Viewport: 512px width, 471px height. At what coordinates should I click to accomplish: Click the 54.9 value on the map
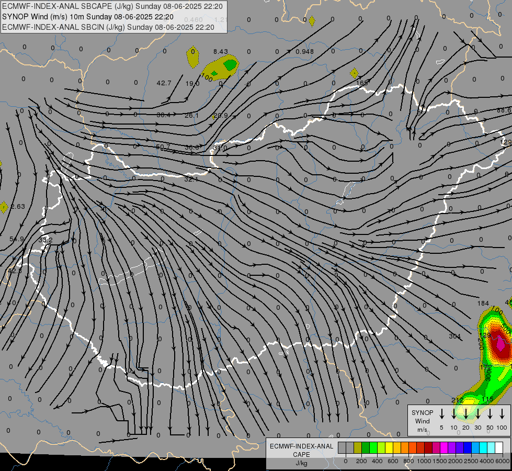pos(17,239)
